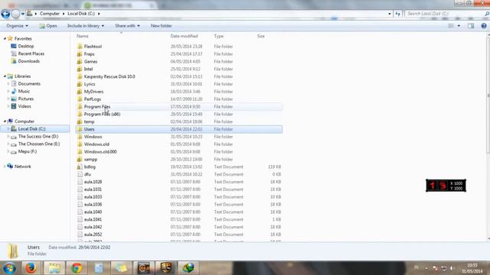Select the eula.1028 file icon
This screenshot has width=490, height=275.
[80, 182]
